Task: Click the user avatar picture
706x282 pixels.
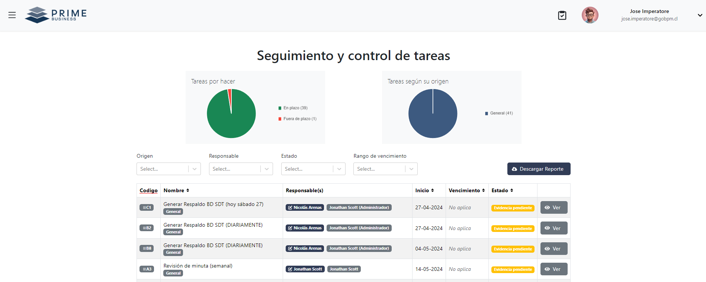Action: 590,15
